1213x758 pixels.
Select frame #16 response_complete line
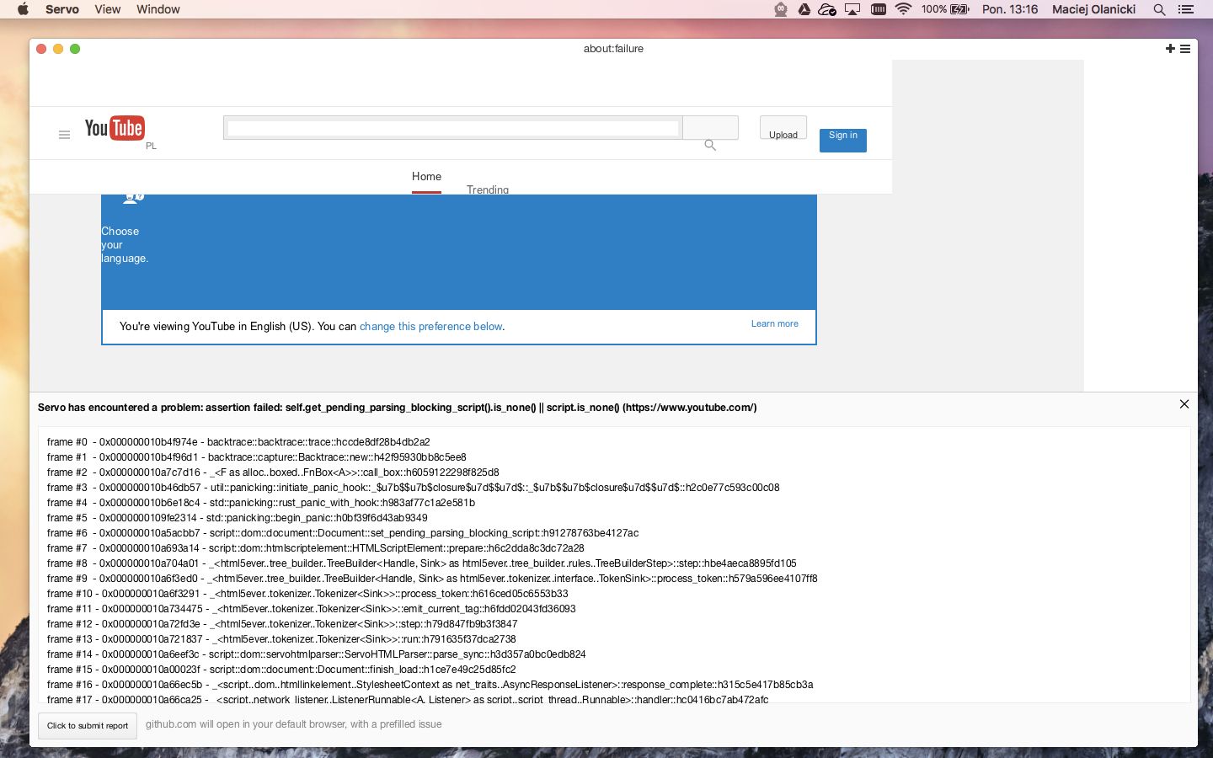(430, 685)
